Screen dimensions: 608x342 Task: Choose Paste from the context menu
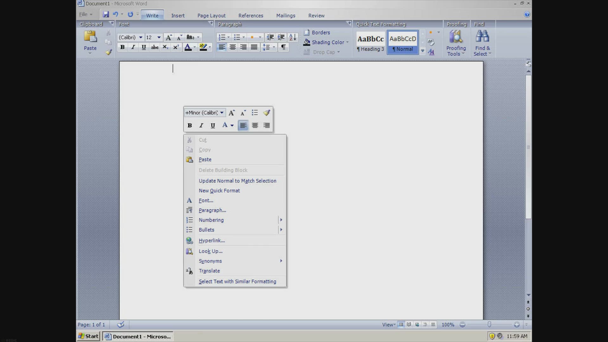click(235, 160)
